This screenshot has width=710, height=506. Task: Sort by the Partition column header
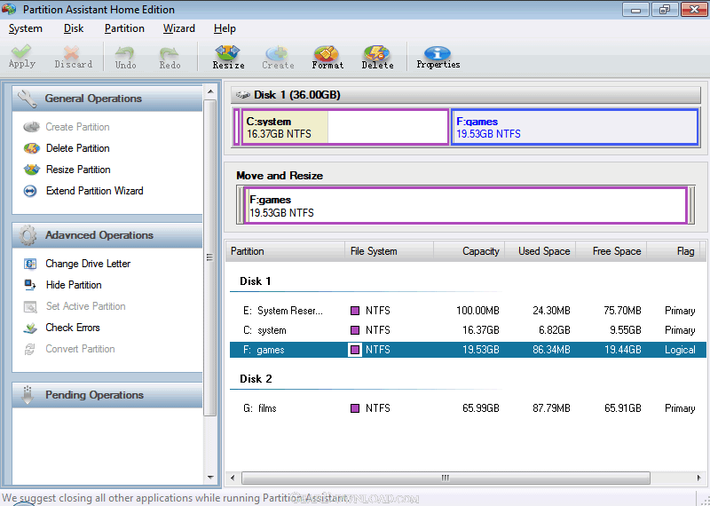285,251
